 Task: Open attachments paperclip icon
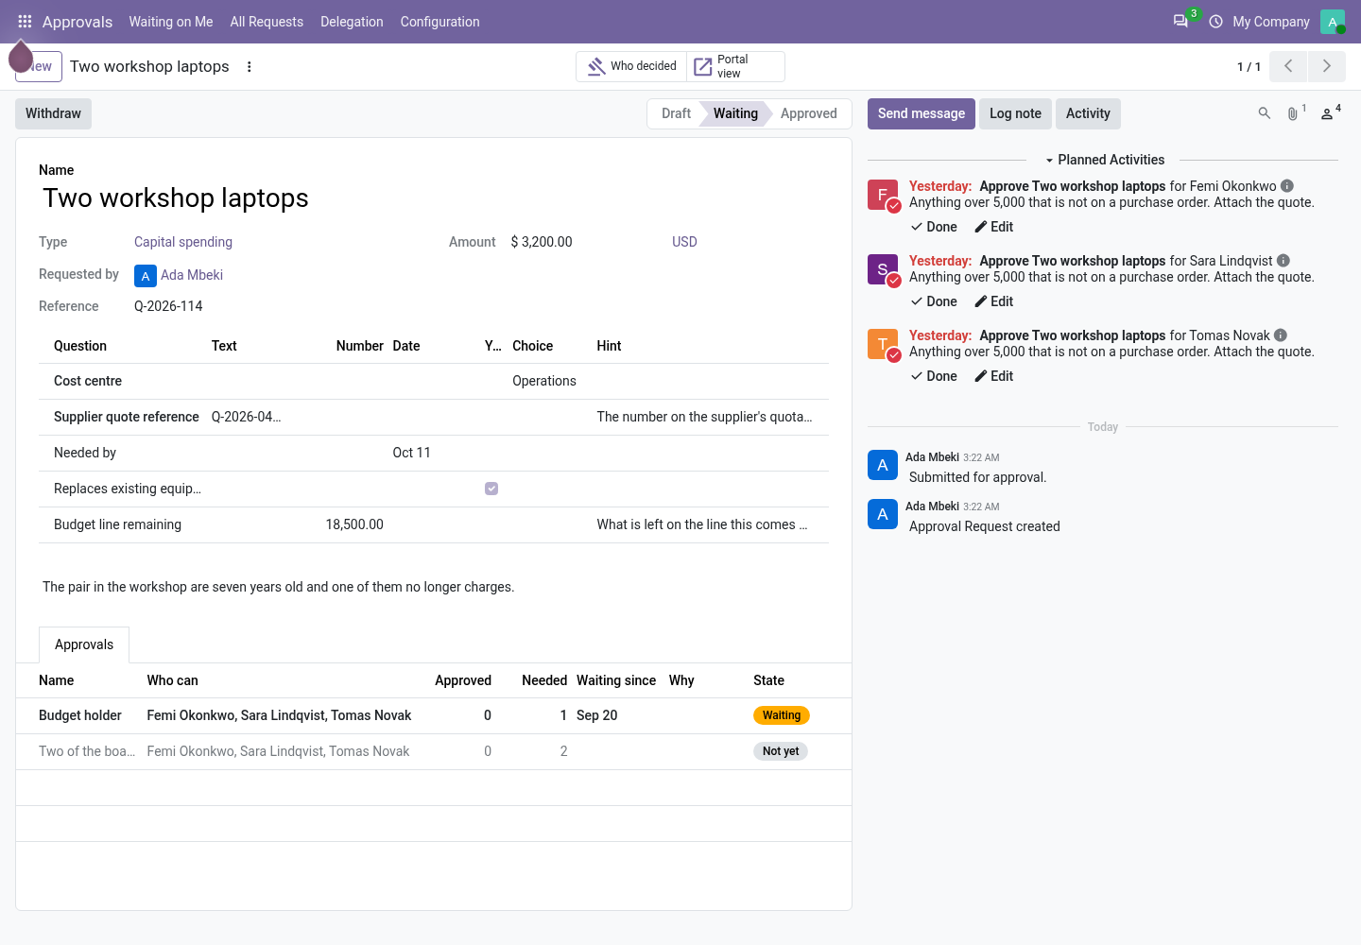[1293, 113]
